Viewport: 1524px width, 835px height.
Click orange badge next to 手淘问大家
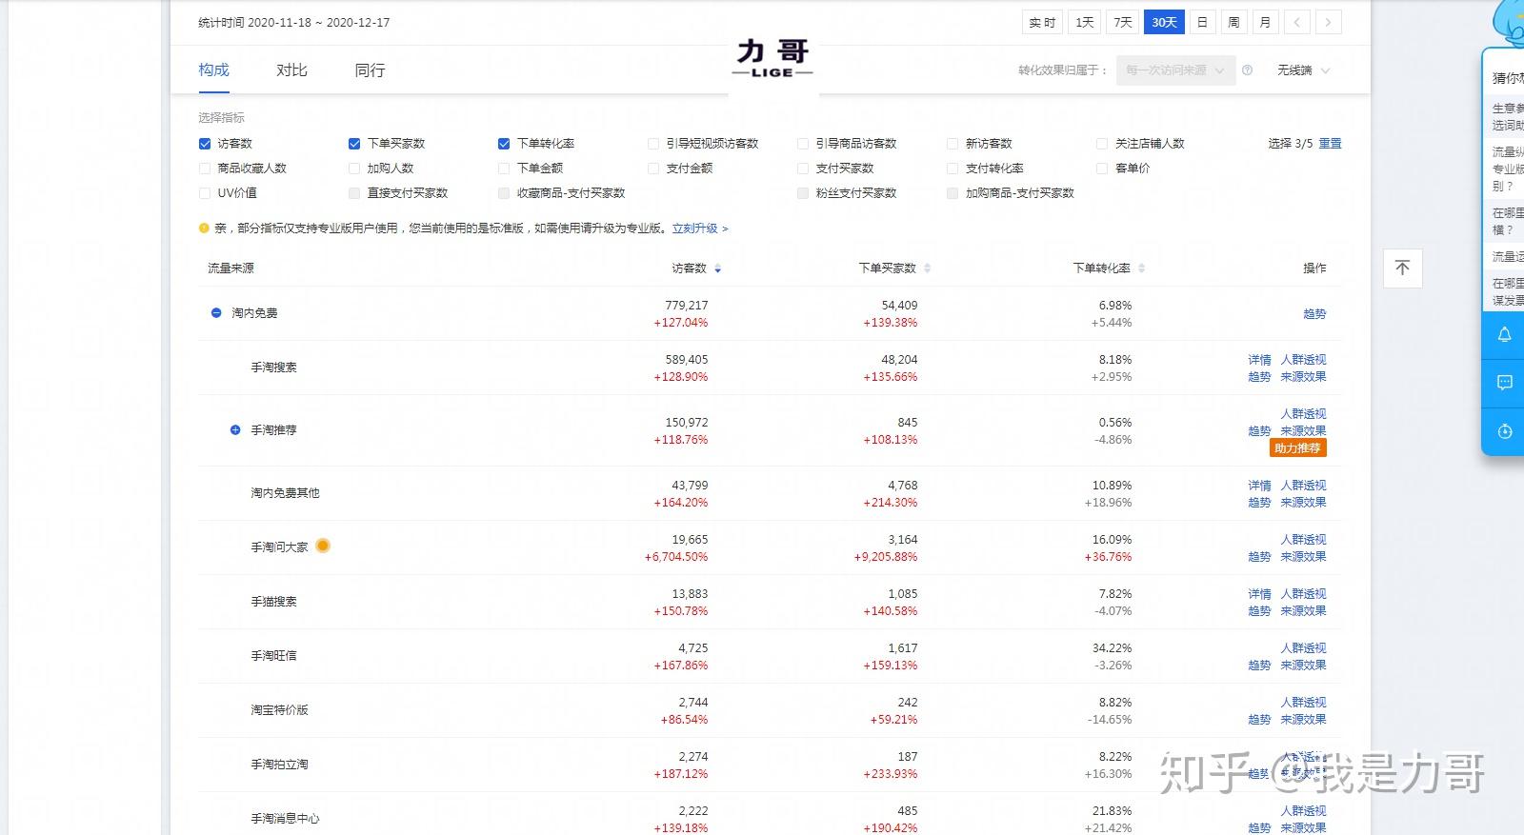click(323, 546)
